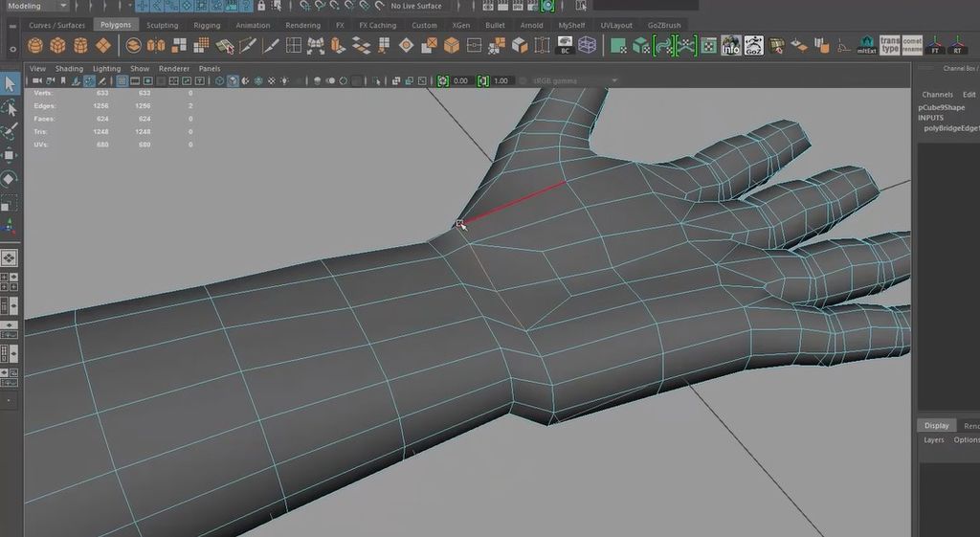Viewport: 980px width, 537px height.
Task: Toggle smooth shade all in viewport
Action: (x=233, y=80)
